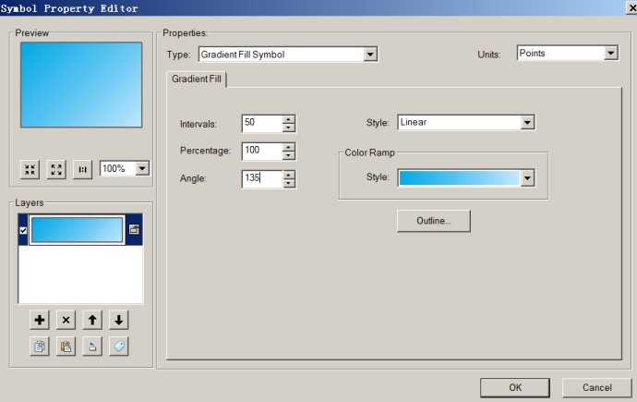637x402 pixels.
Task: Toggle the gradient layer visibility checkbox
Action: 23,230
